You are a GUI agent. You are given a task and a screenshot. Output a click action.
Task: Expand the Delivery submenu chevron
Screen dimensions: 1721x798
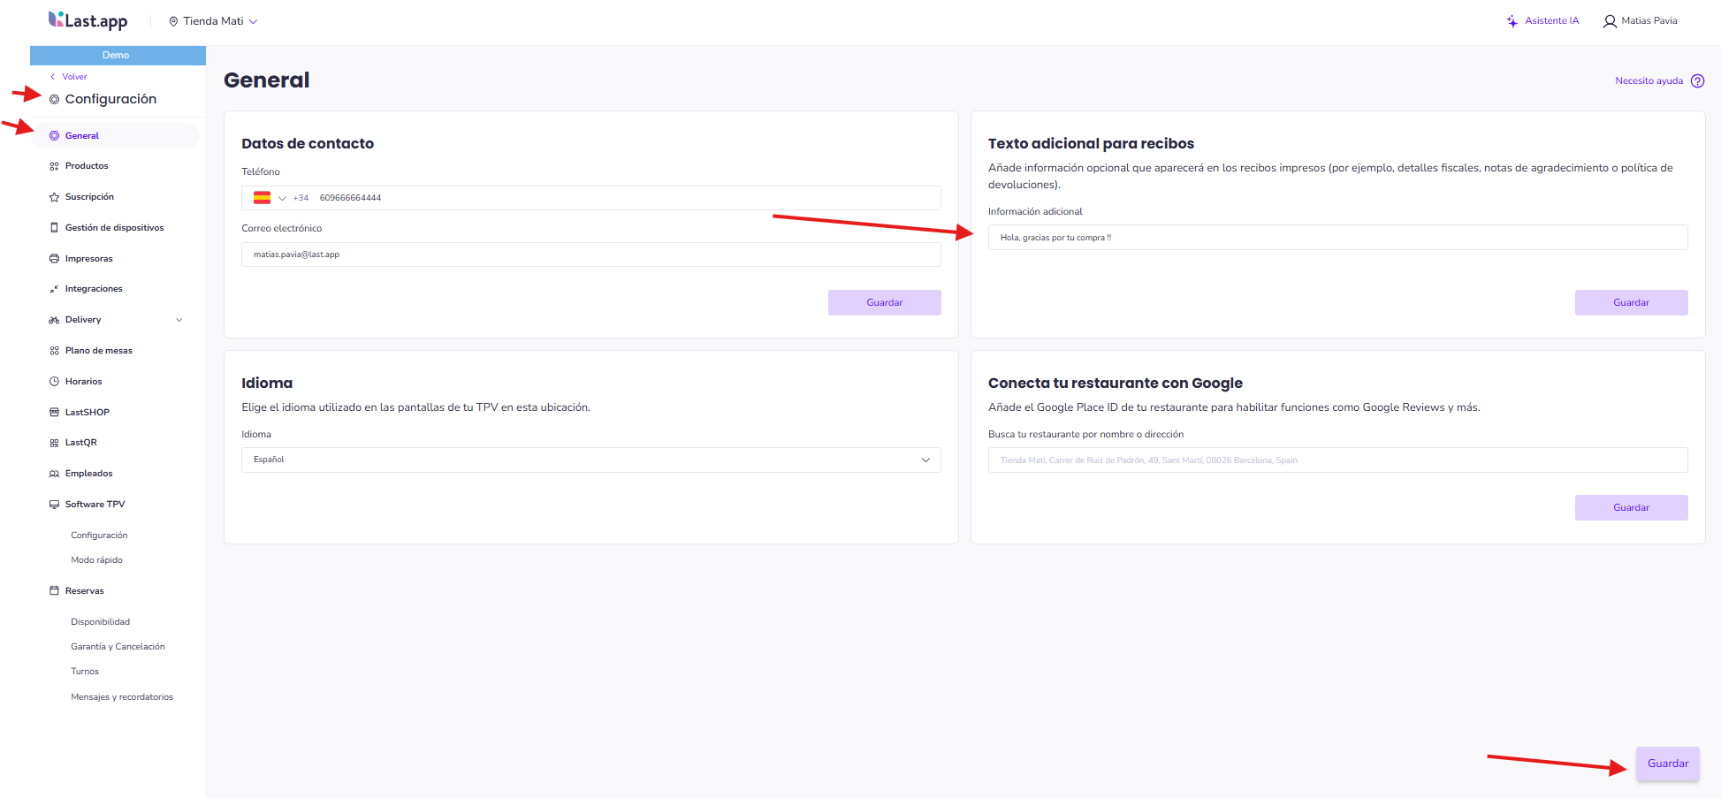[x=179, y=320]
